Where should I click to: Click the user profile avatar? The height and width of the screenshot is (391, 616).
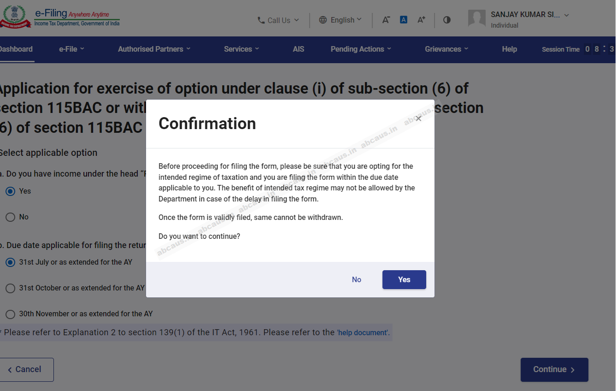coord(477,19)
